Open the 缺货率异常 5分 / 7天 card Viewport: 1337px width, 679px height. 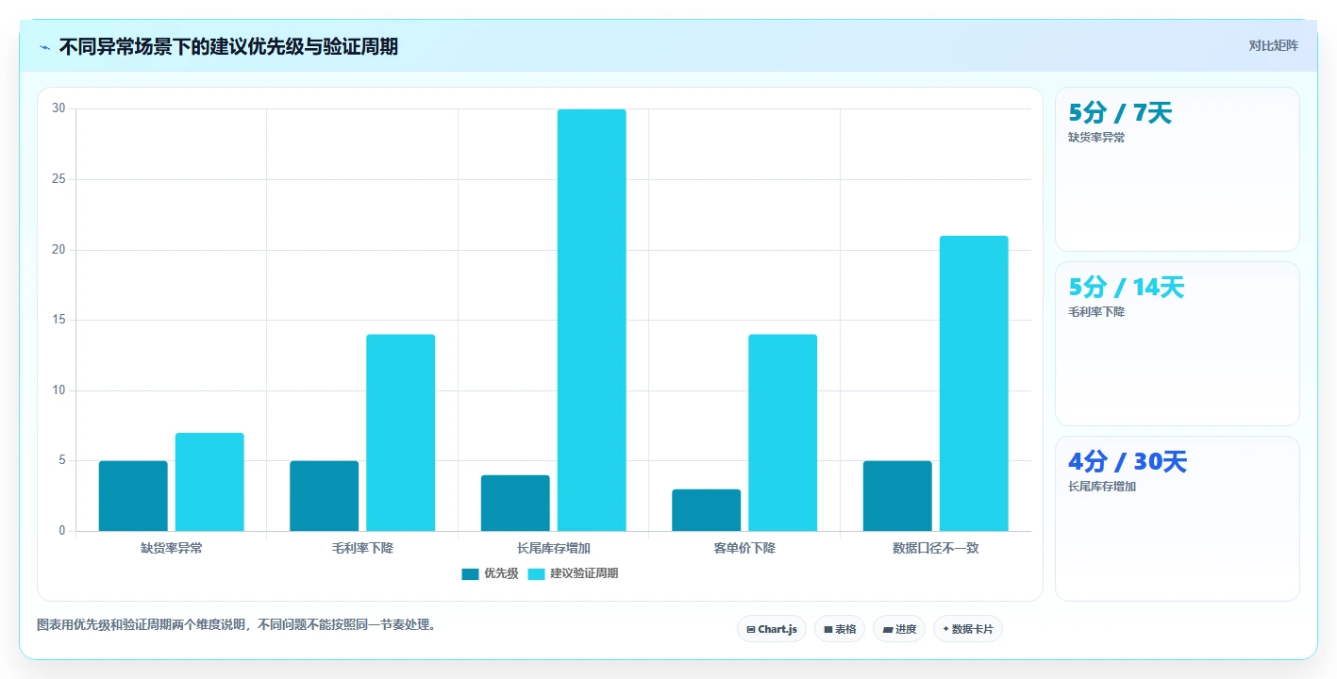[1177, 170]
